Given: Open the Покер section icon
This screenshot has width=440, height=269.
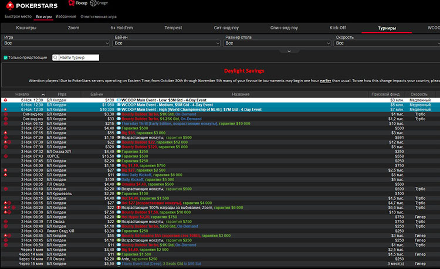Looking at the screenshot, I should pos(71,3).
